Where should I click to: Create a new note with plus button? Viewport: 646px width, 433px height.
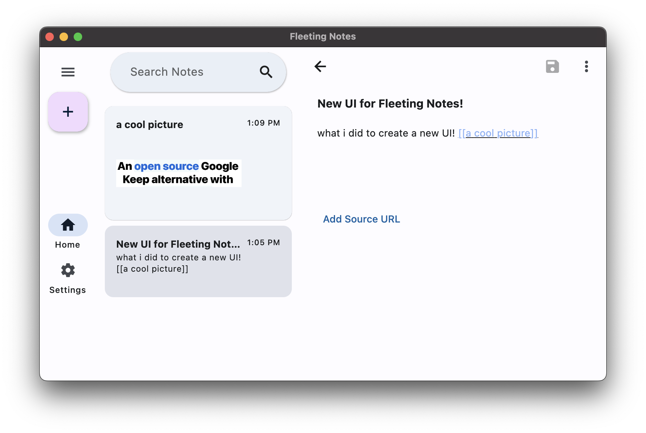pos(68,112)
